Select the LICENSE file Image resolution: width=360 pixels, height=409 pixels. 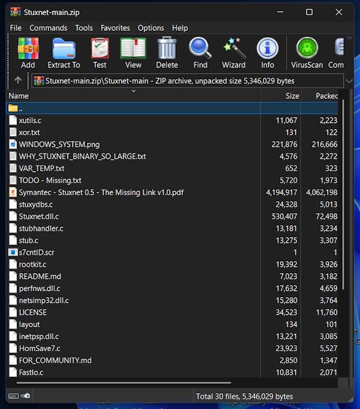(x=33, y=312)
